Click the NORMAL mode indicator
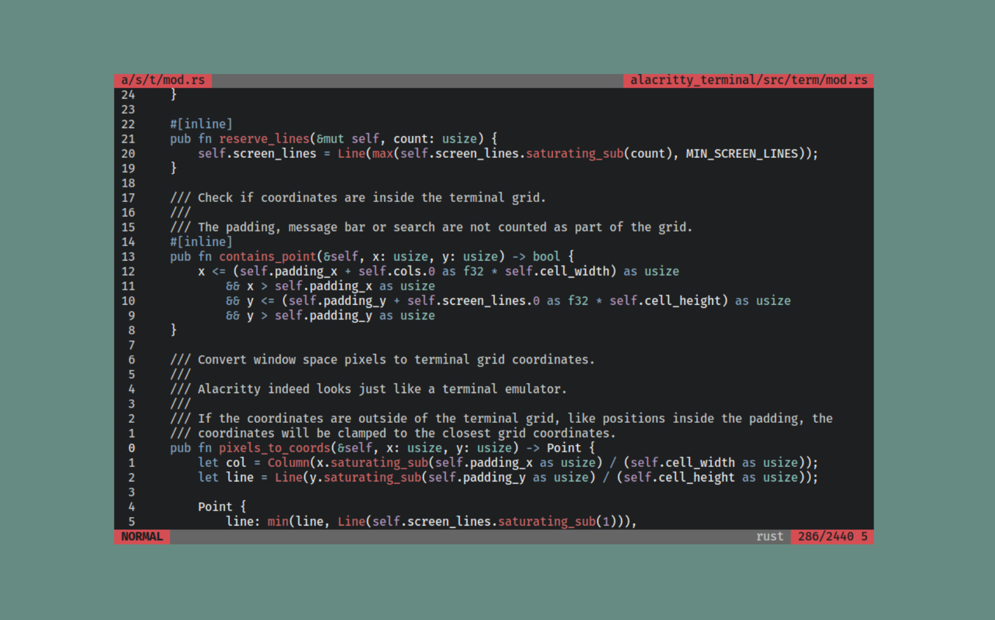The image size is (995, 620). (142, 537)
